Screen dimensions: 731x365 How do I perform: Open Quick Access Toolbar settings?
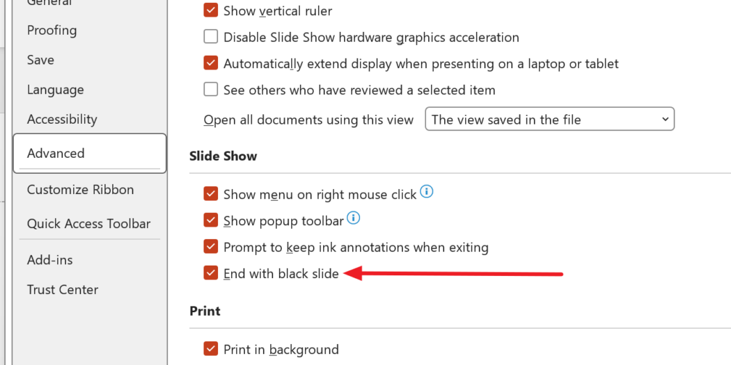click(88, 223)
